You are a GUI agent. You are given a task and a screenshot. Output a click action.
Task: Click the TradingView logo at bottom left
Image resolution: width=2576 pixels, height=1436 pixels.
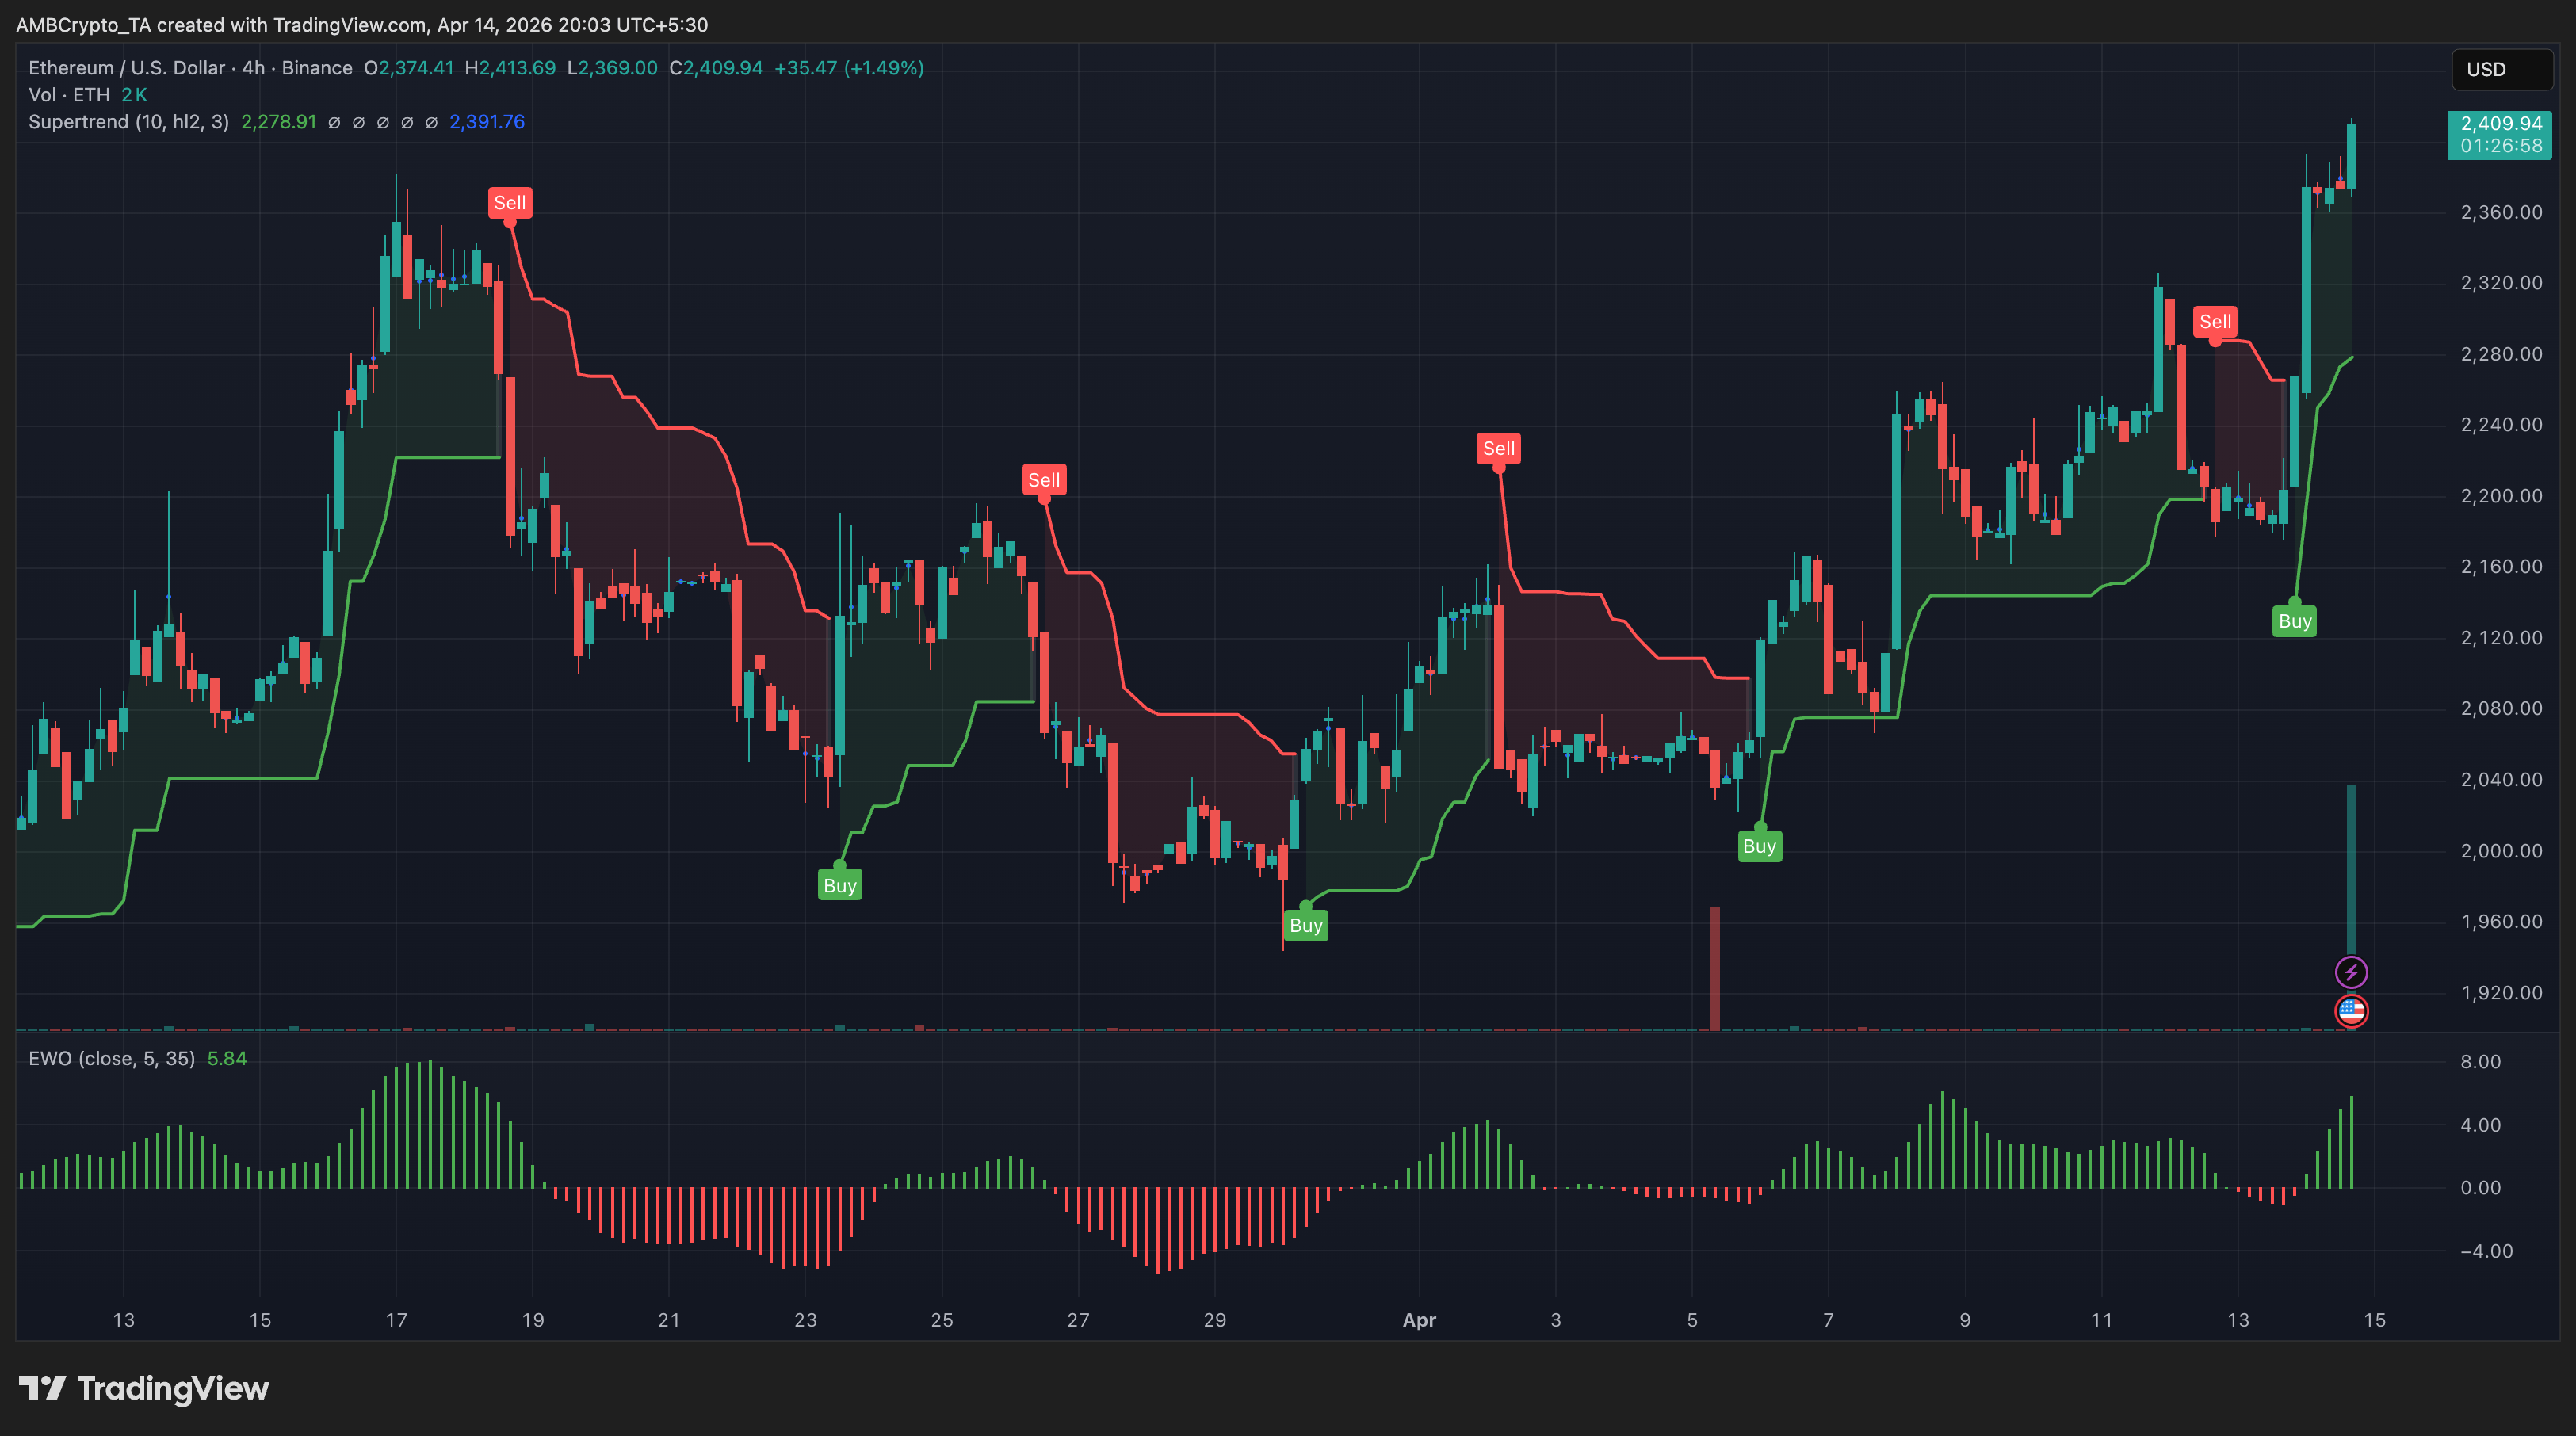pyautogui.click(x=144, y=1388)
